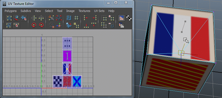Image resolution: width=222 pixels, height=98 pixels.
Task: Align UVs to minimum U (left arrow)
Action: tap(87, 18)
